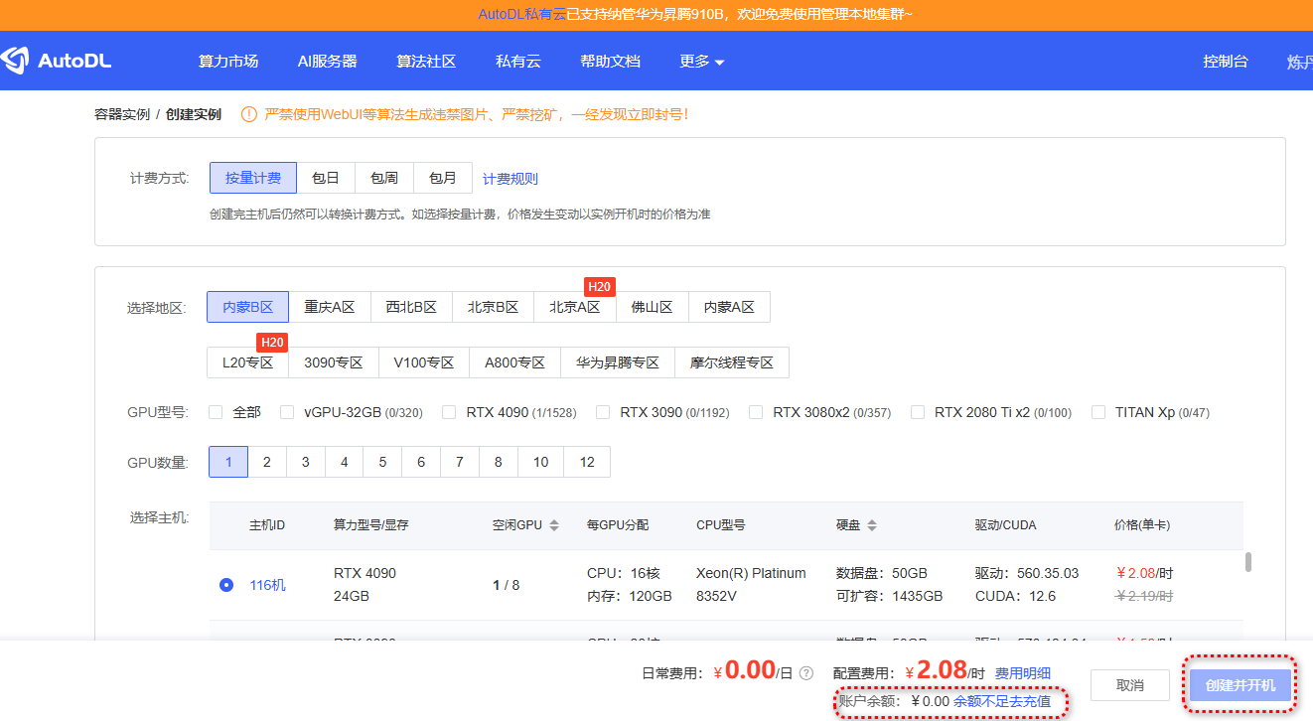Set GPU count to 10
Screen dimensions: 1313x721
coord(540,462)
